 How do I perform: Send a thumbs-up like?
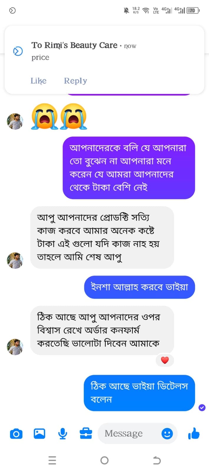pos(194,434)
